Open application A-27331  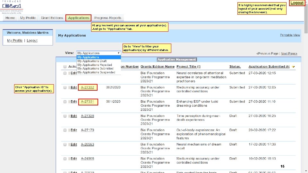click(x=87, y=102)
